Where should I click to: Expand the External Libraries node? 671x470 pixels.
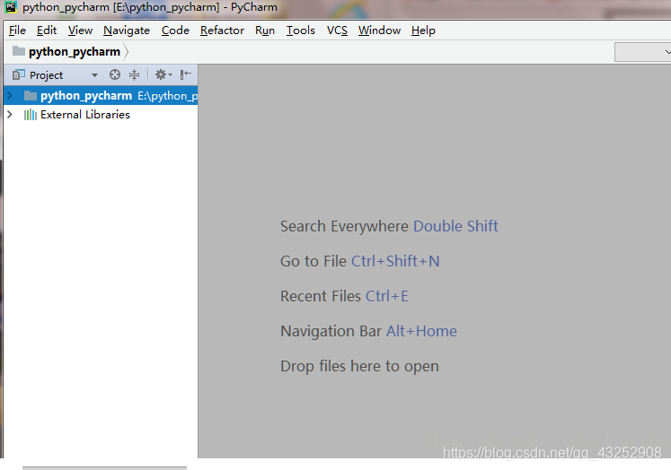pyautogui.click(x=10, y=115)
